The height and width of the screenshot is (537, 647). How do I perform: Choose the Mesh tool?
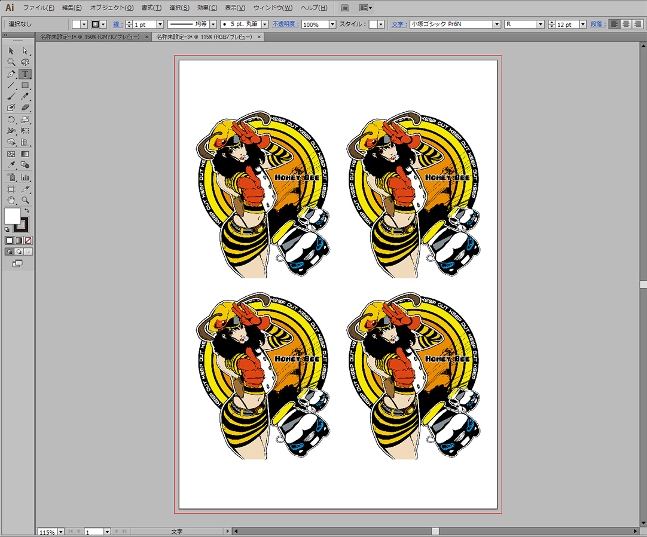pyautogui.click(x=11, y=154)
